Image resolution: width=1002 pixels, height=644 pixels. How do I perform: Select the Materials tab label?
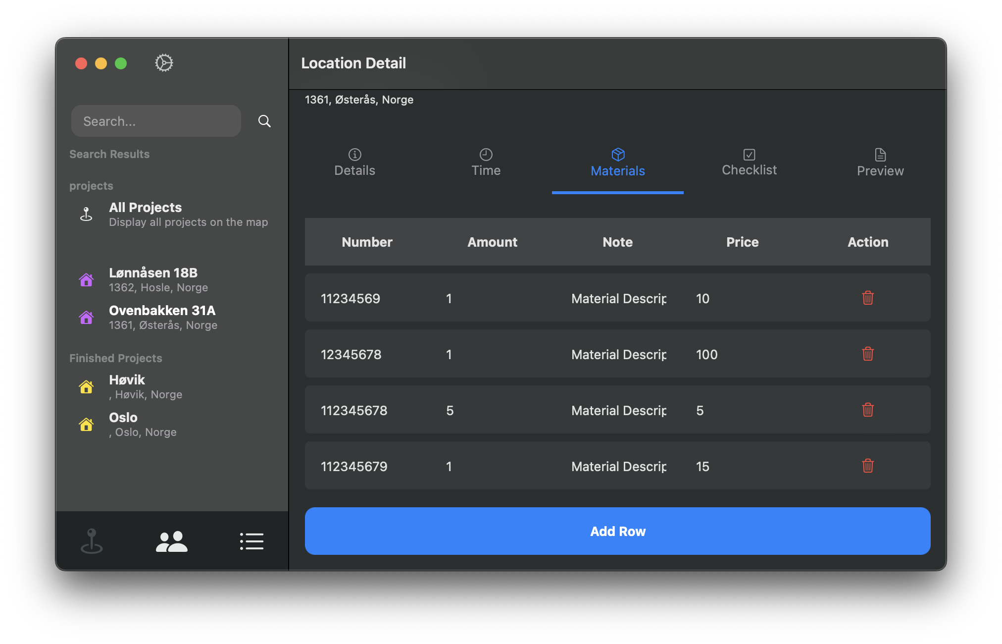click(618, 171)
